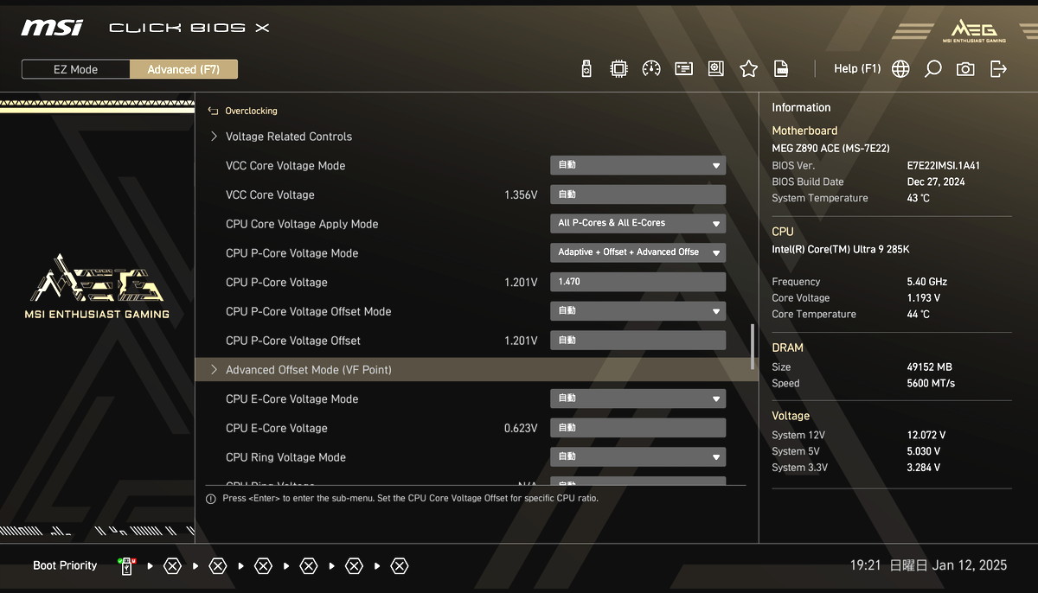1038x593 pixels.
Task: Open the gauge performance icon
Action: tap(651, 69)
